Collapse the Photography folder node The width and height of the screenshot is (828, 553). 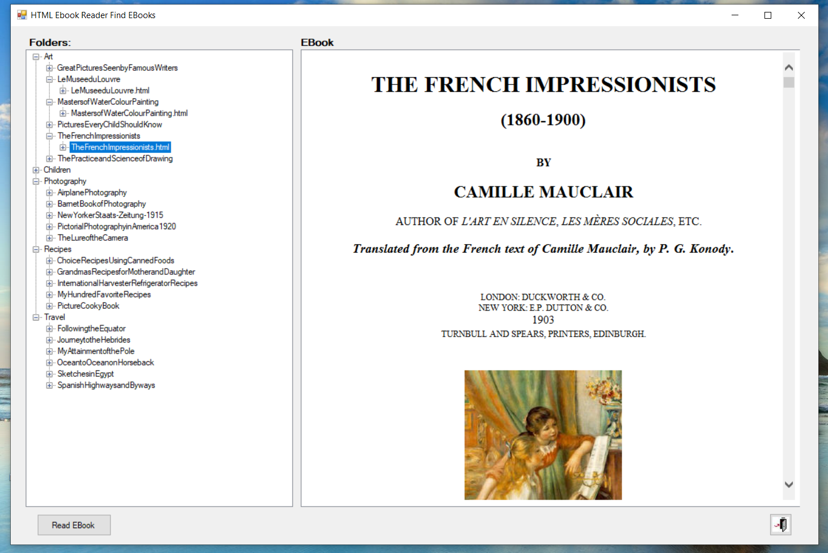[36, 181]
